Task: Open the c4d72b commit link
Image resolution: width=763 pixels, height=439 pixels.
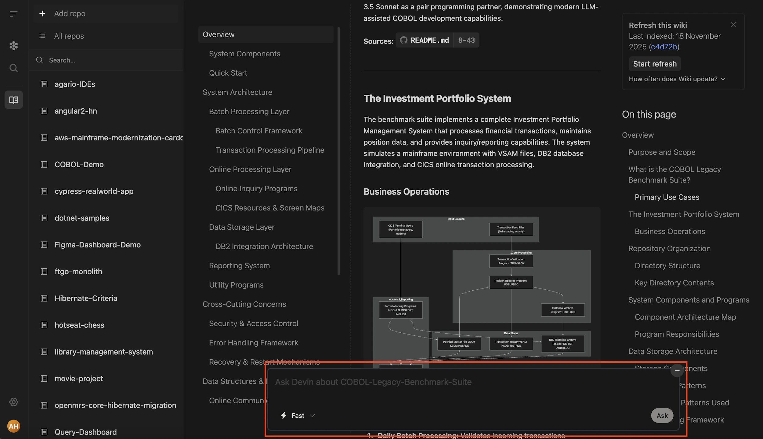Action: click(664, 47)
